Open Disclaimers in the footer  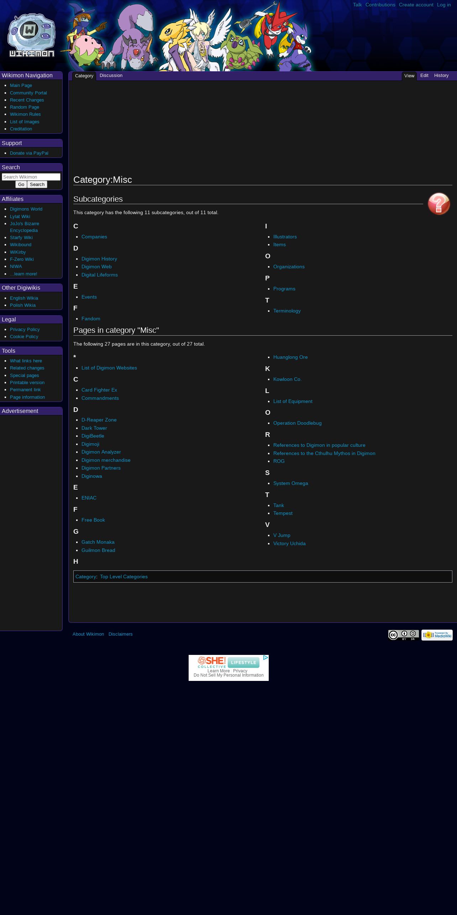tap(120, 634)
